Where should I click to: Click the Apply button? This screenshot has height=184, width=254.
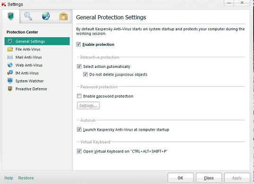click(x=237, y=178)
